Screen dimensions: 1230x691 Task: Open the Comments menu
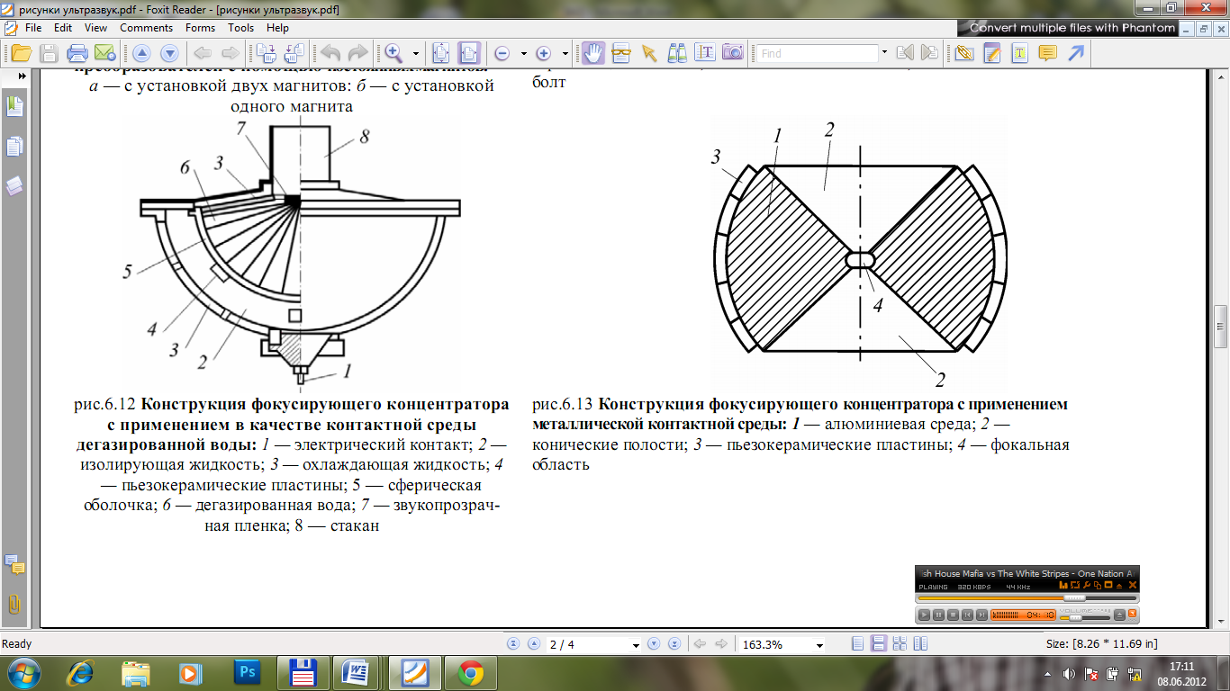click(x=146, y=28)
